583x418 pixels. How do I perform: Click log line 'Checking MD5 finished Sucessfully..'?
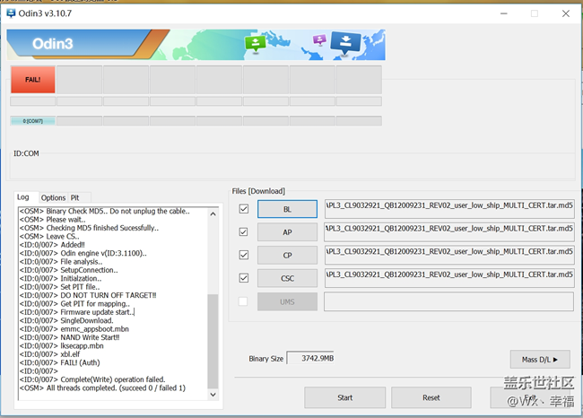pos(102,228)
